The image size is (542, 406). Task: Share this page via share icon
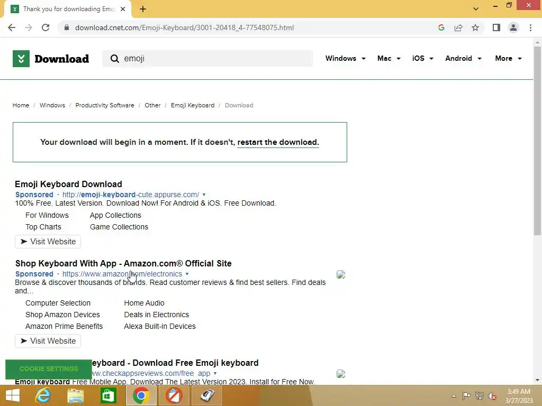pyautogui.click(x=458, y=27)
